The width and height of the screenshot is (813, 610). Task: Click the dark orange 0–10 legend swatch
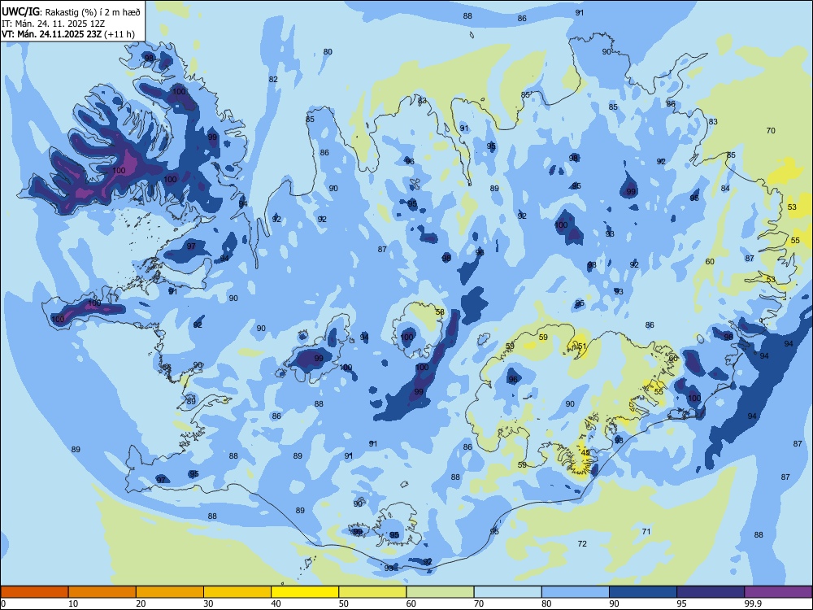tap(34, 592)
